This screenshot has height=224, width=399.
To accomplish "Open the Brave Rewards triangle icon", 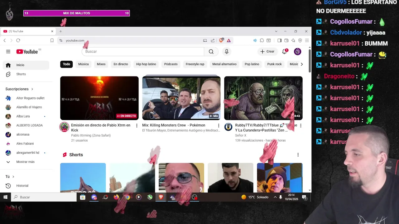I will [229, 40].
